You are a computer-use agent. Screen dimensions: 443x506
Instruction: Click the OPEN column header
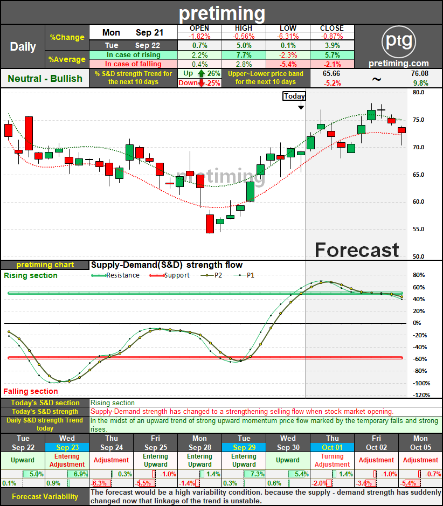click(x=199, y=29)
